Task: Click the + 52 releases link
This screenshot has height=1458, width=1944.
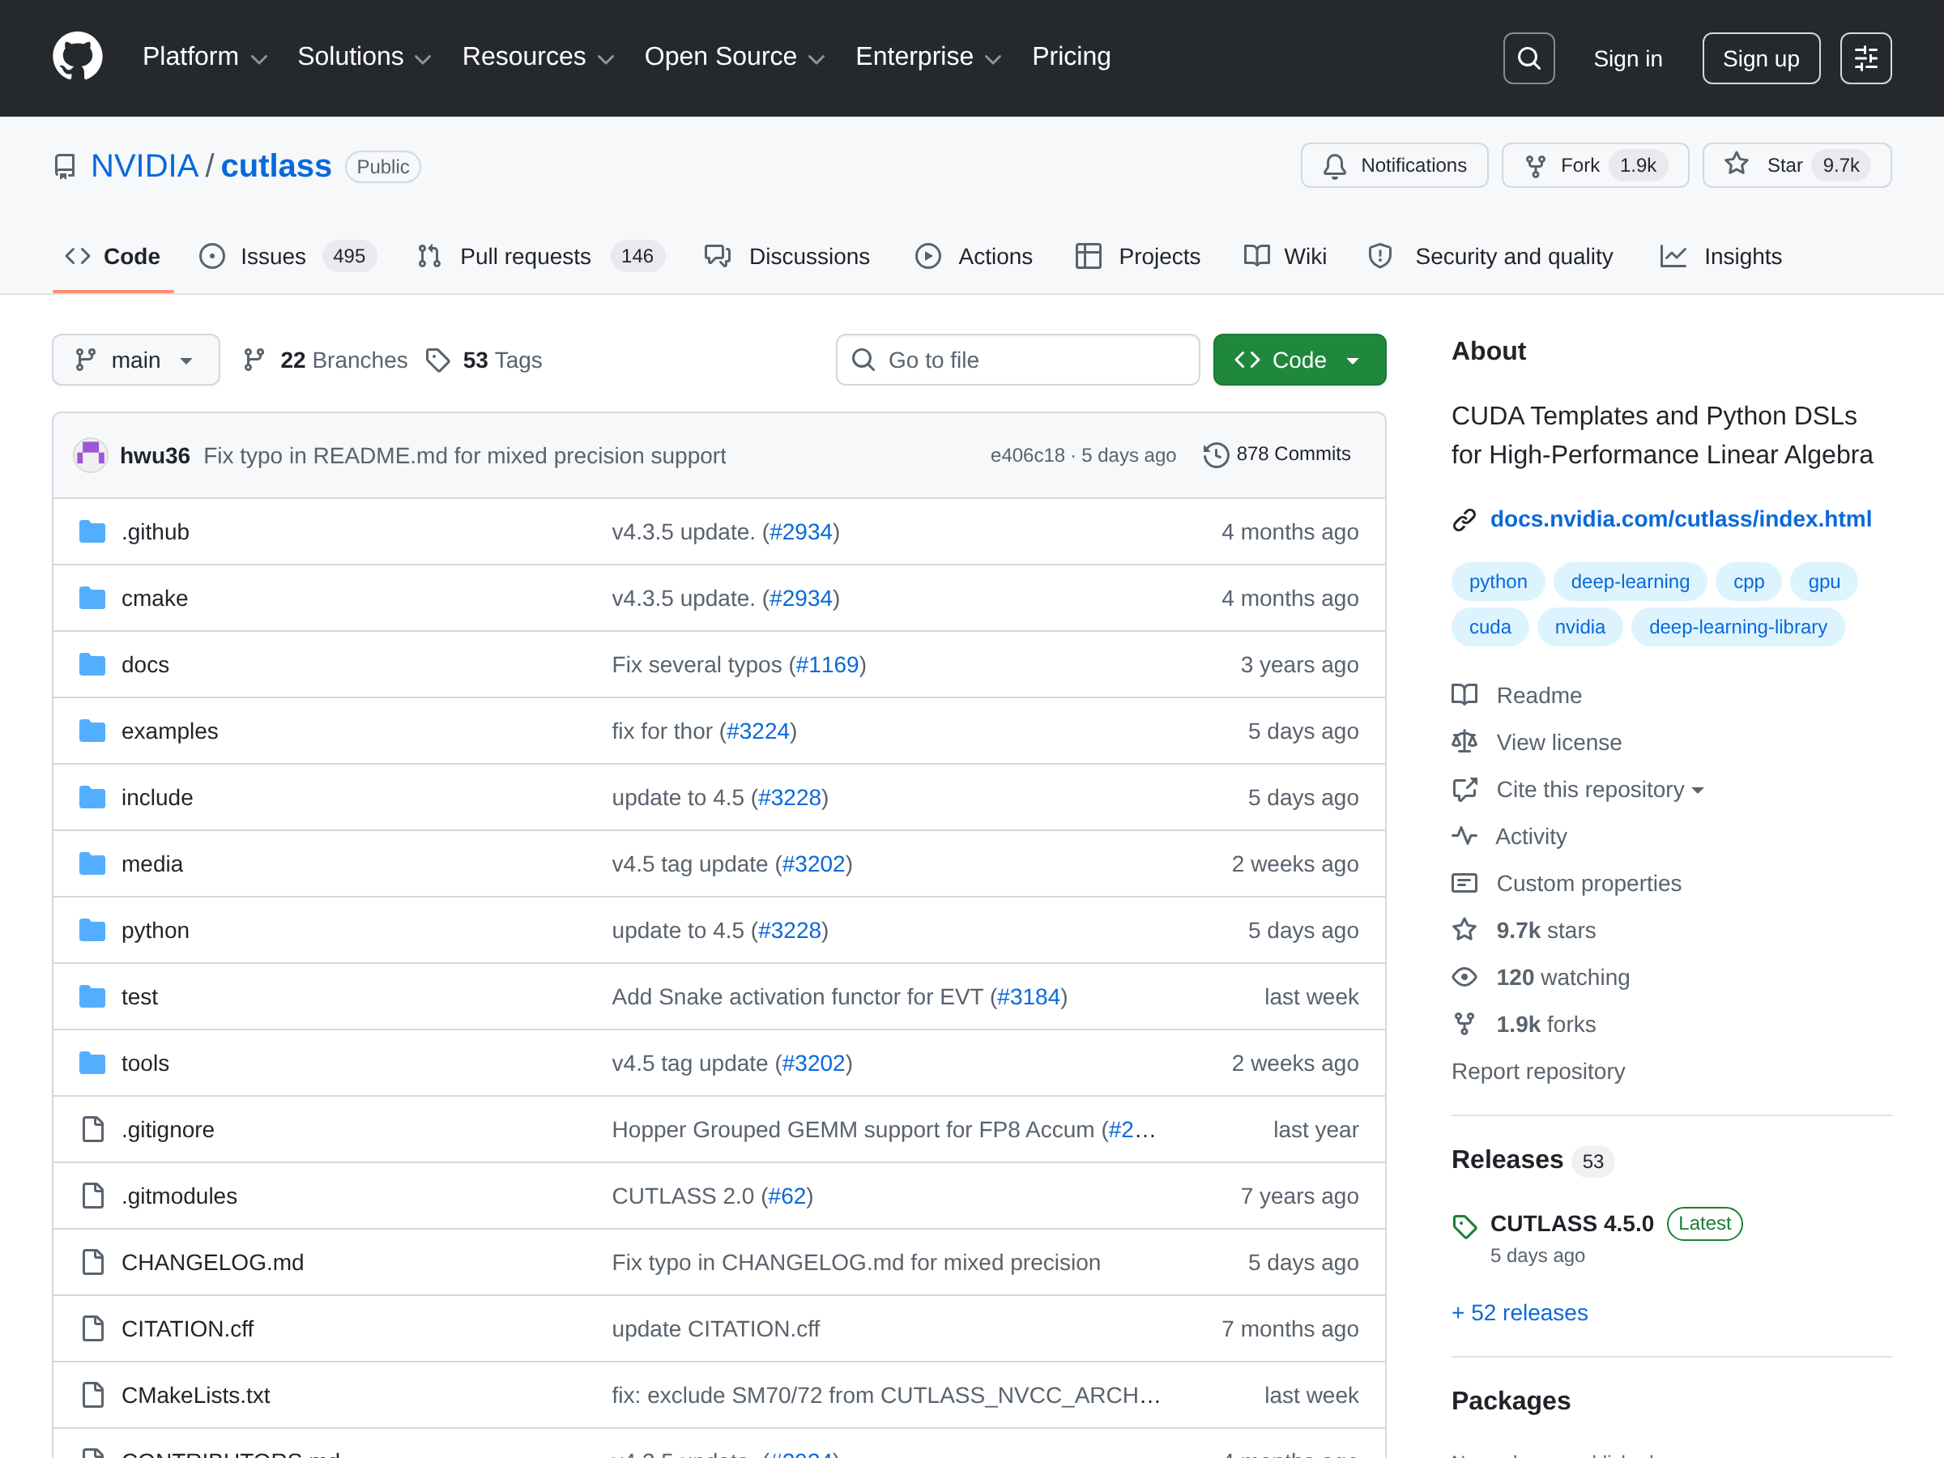Action: pos(1520,1312)
